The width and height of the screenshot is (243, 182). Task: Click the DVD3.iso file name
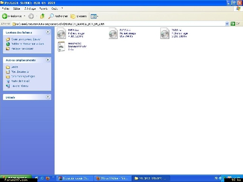click(176, 30)
